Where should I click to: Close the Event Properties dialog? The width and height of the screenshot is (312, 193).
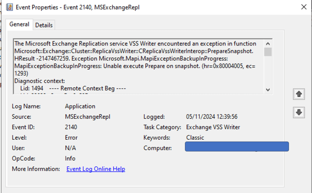point(304,7)
